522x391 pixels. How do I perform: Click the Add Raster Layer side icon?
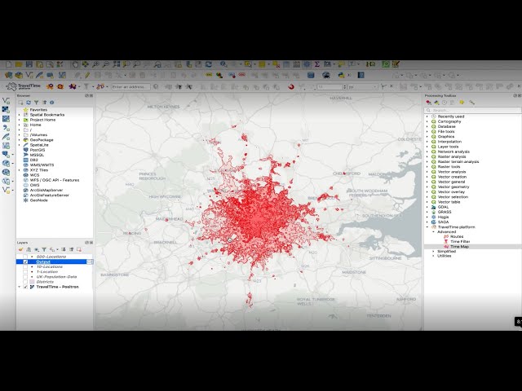[x=6, y=109]
